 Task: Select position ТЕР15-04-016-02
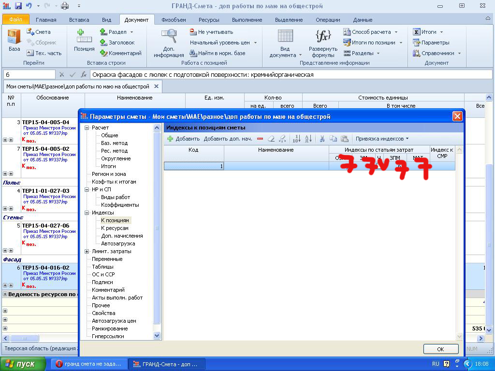click(45, 268)
